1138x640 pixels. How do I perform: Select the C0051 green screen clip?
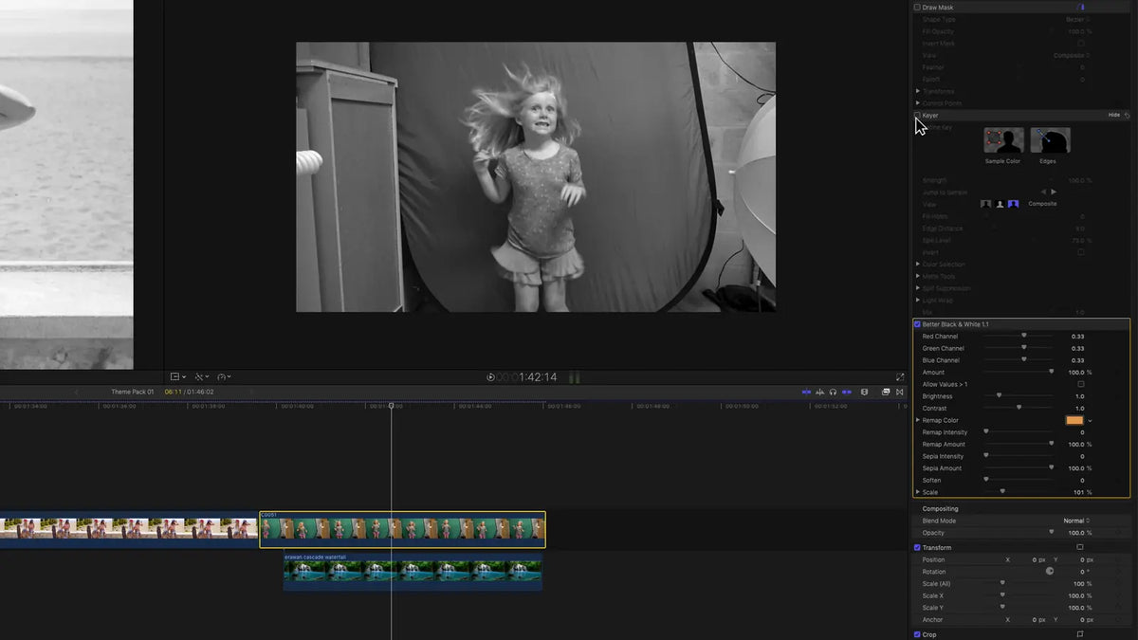click(402, 529)
